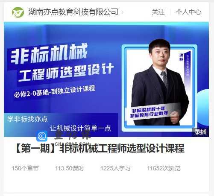
Task: Click the 必修2-0基础-到独立设计课程 caption
Action: (55, 91)
